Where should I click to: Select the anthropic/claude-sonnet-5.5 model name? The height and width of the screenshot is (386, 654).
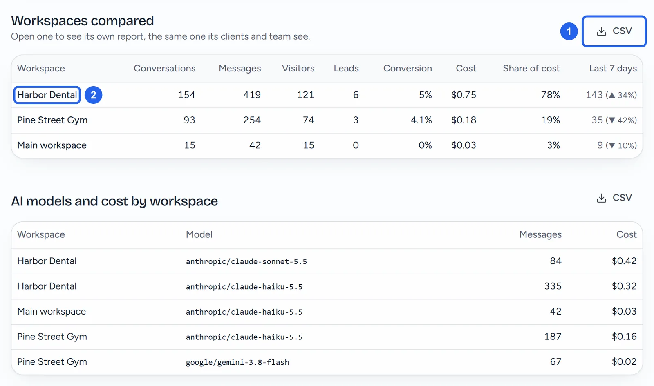tap(246, 261)
